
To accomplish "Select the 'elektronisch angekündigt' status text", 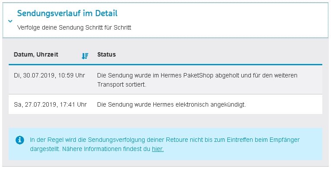I will pyautogui.click(x=172, y=104).
